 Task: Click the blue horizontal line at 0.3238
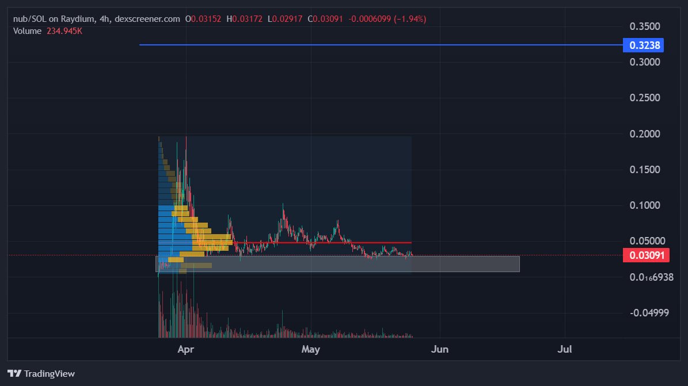381,45
